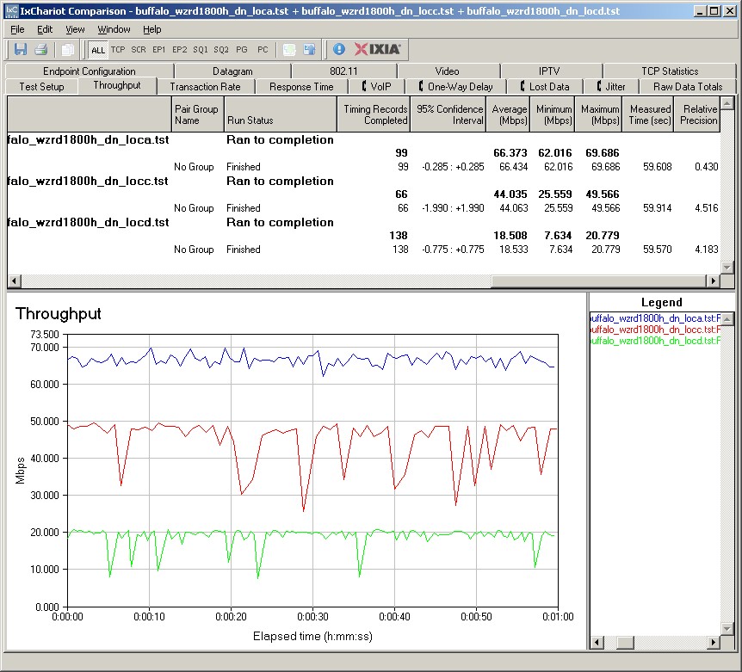
Task: Toggle the EP2 filter button
Action: 179,50
